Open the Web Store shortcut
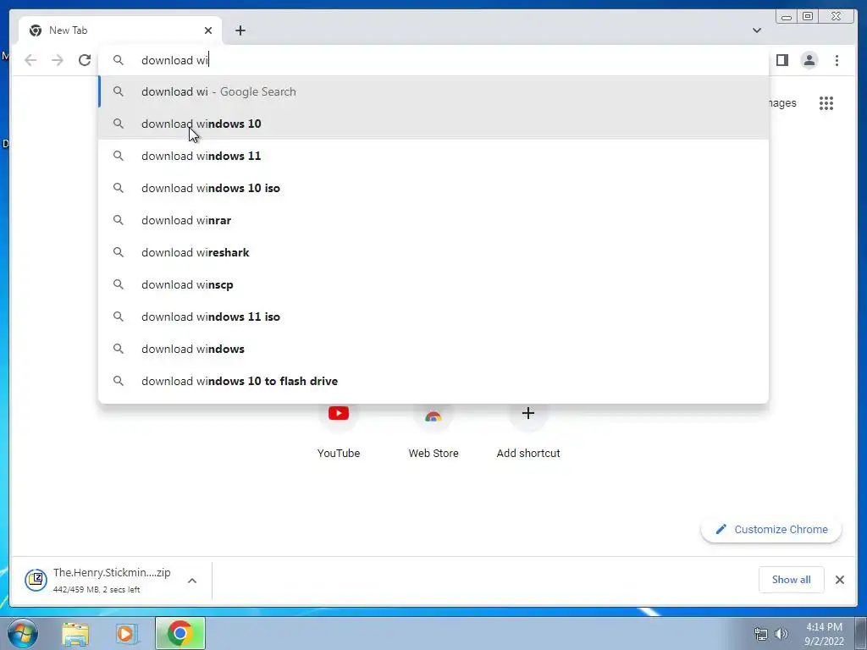The image size is (867, 650). [433, 432]
